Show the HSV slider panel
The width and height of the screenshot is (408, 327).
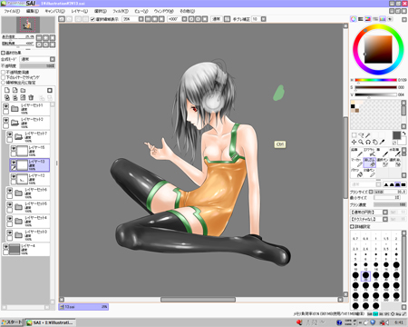368,19
